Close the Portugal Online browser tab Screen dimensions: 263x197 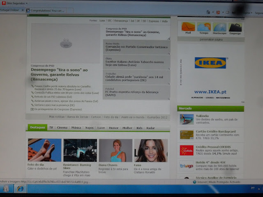click(23, 10)
